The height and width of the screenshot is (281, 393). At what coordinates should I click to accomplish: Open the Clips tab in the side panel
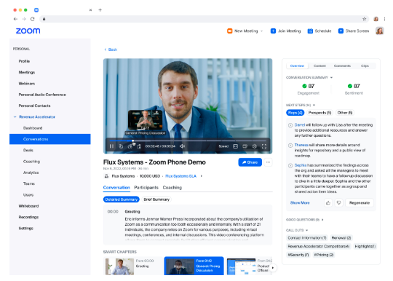(x=365, y=66)
